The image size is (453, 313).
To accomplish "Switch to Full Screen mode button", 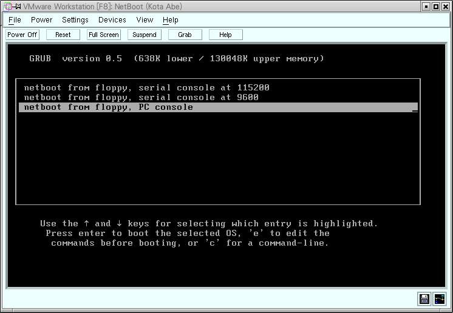I will click(104, 35).
